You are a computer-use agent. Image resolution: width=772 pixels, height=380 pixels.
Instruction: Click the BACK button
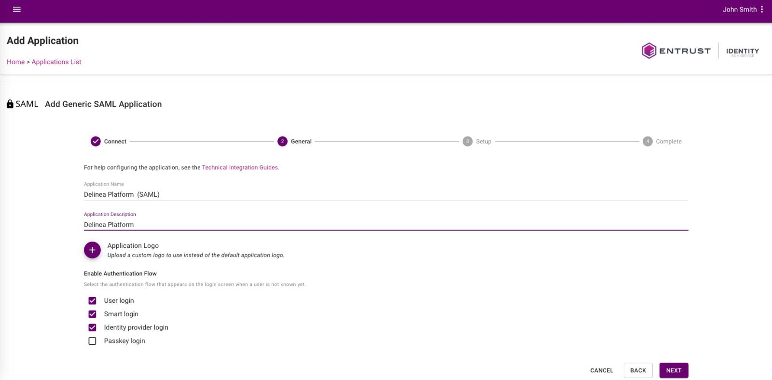pyautogui.click(x=638, y=370)
